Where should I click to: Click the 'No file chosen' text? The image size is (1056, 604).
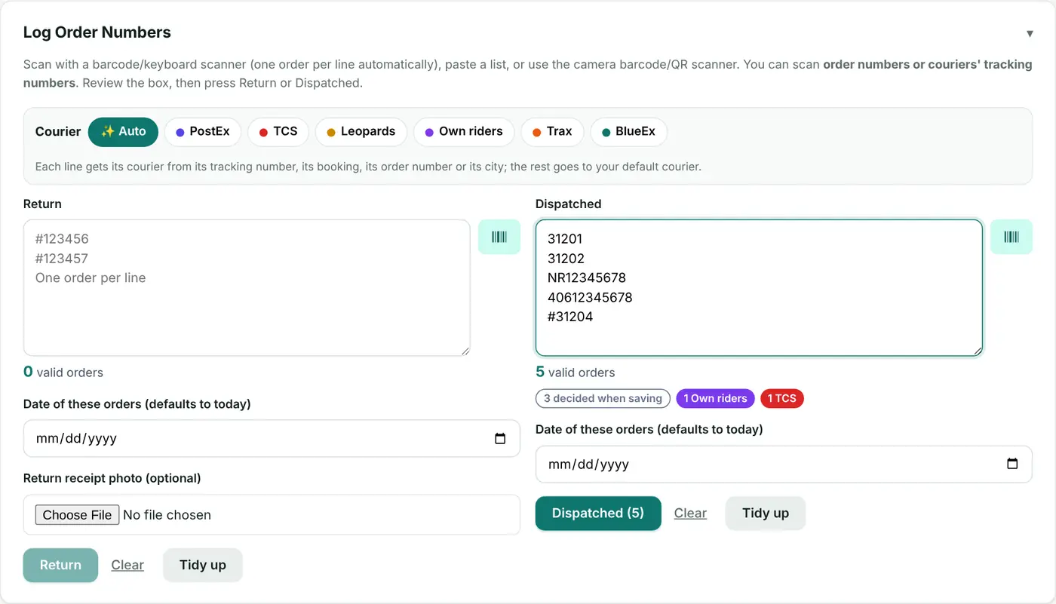pos(167,515)
